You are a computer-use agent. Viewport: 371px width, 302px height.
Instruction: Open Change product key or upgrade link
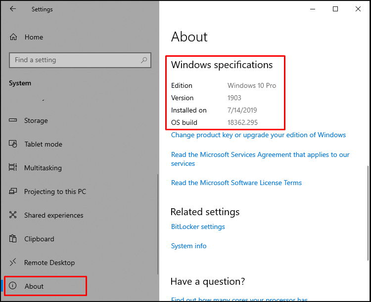[x=258, y=135]
